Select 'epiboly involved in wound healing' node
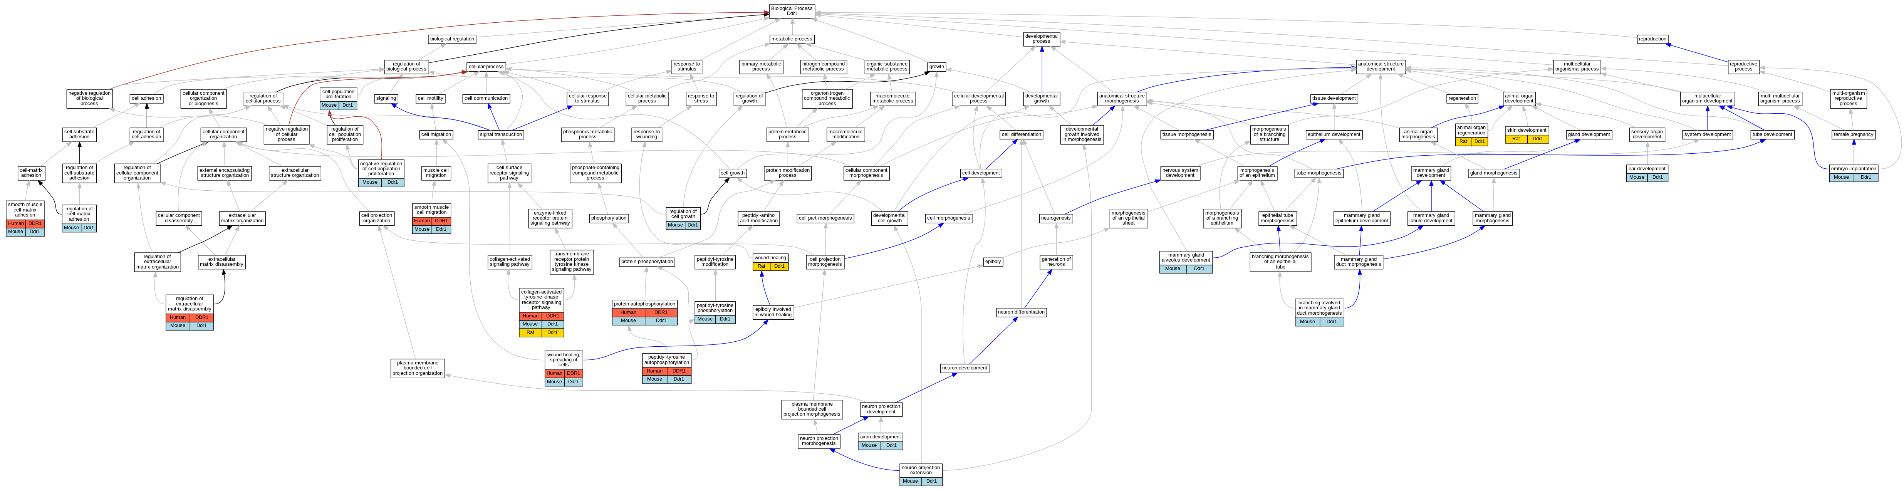This screenshot has height=490, width=1904. [x=772, y=313]
